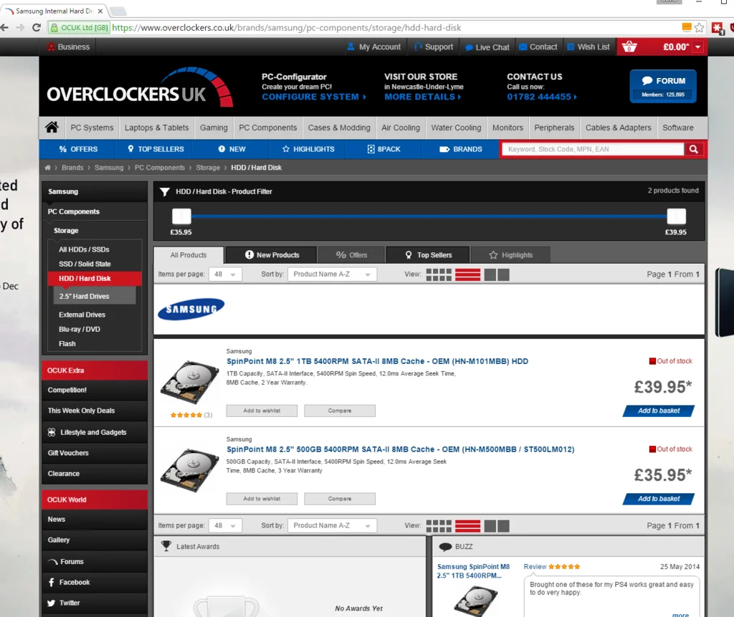The image size is (734, 617).
Task: Open the Forum speech bubble button
Action: (x=663, y=86)
